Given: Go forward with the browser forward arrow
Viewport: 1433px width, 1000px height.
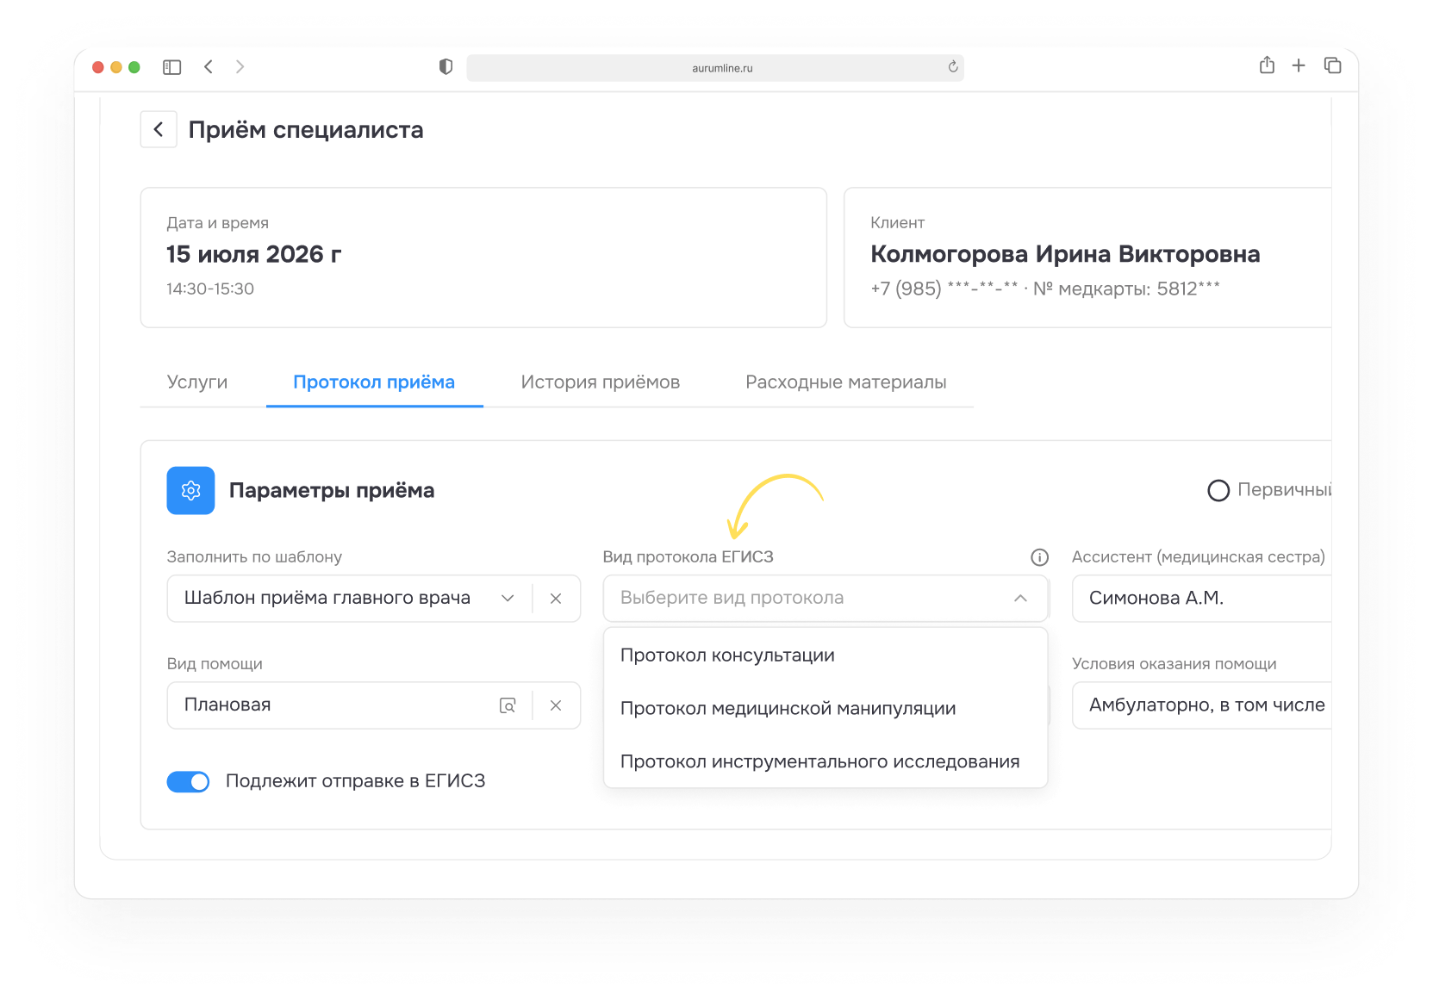Looking at the screenshot, I should tap(240, 66).
